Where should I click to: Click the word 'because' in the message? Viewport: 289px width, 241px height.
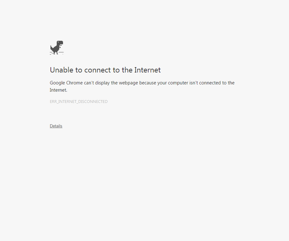click(x=148, y=83)
